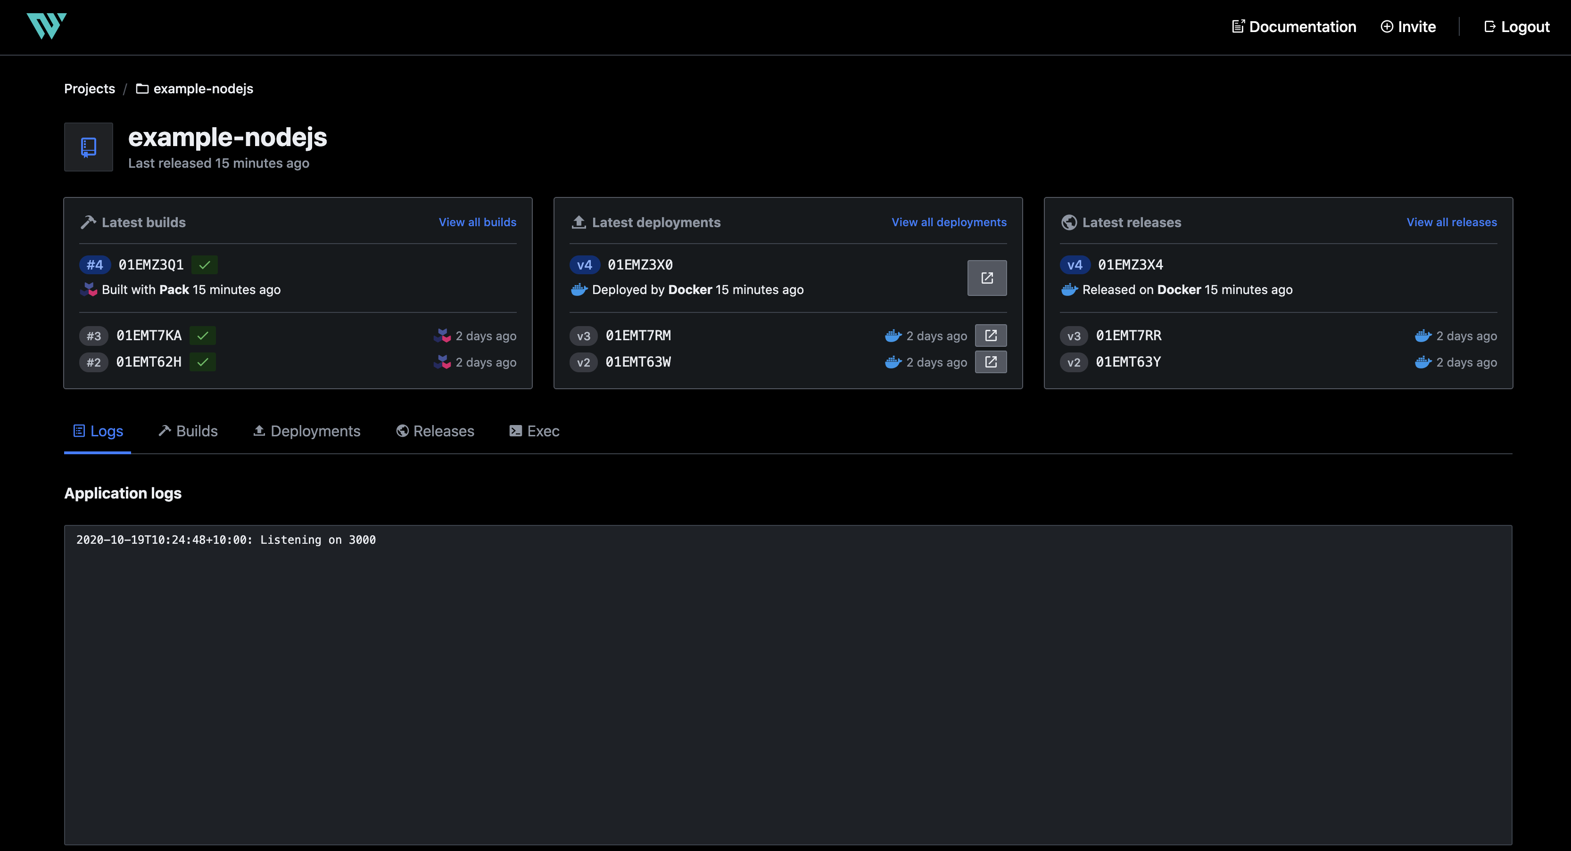Switch to the Exec tab
The width and height of the screenshot is (1571, 851).
point(534,431)
